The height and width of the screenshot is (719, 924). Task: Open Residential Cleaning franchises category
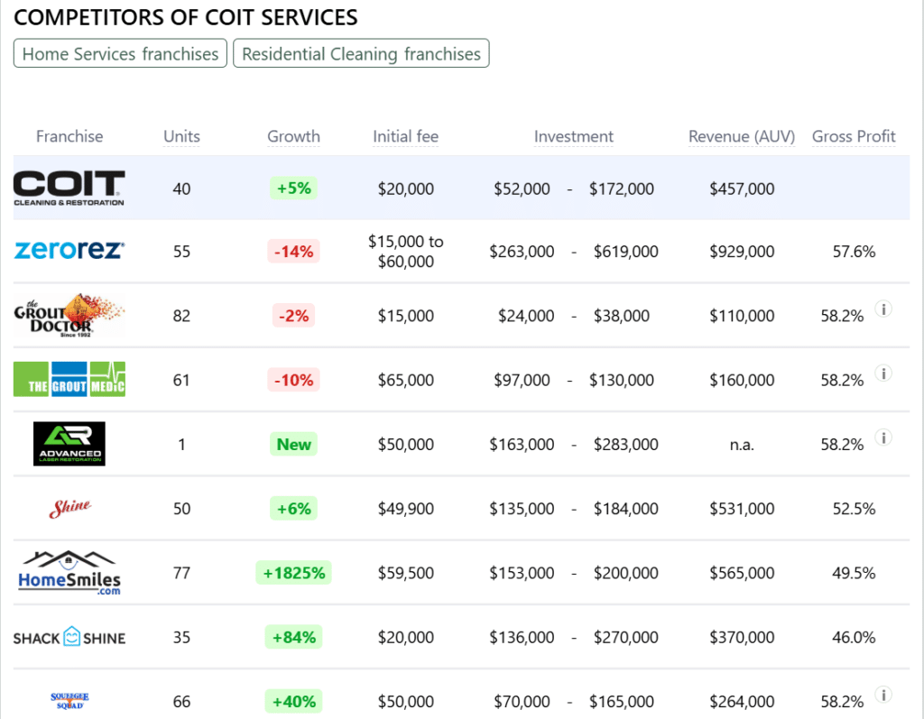(361, 53)
